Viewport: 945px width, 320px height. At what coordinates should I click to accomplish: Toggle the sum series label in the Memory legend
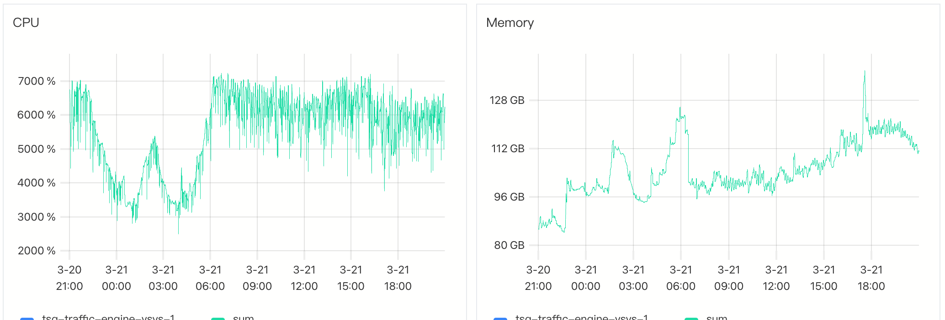[x=717, y=317]
